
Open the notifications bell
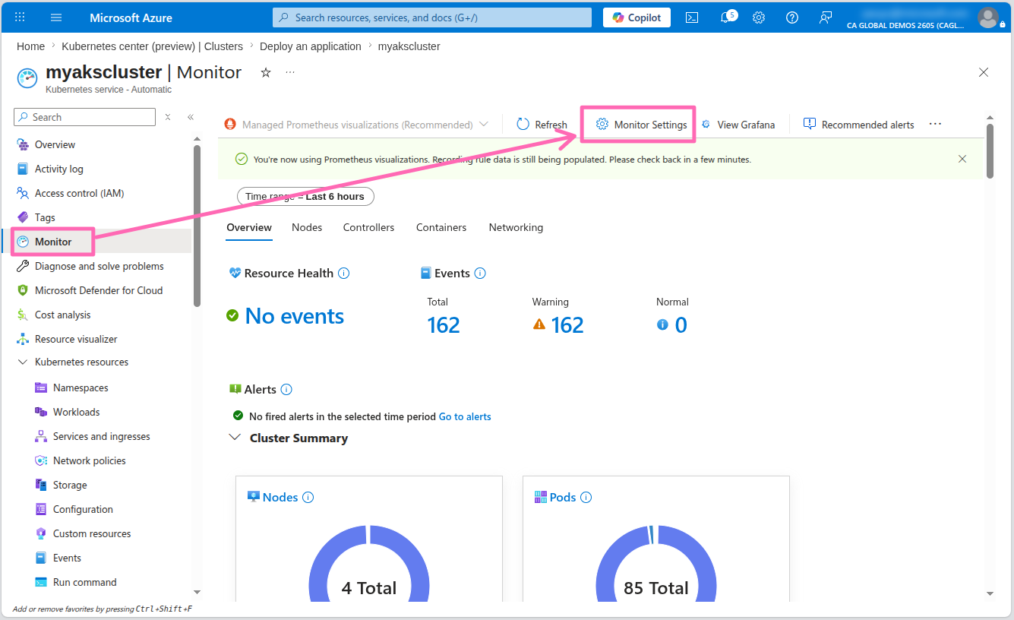725,17
